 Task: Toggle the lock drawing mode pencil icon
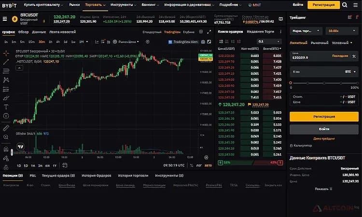6,158
